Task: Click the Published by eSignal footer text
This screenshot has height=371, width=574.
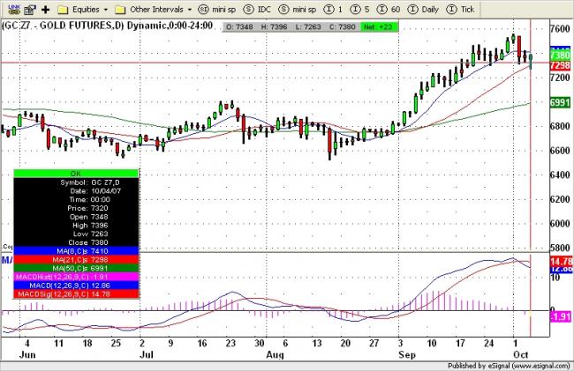Action: point(509,366)
